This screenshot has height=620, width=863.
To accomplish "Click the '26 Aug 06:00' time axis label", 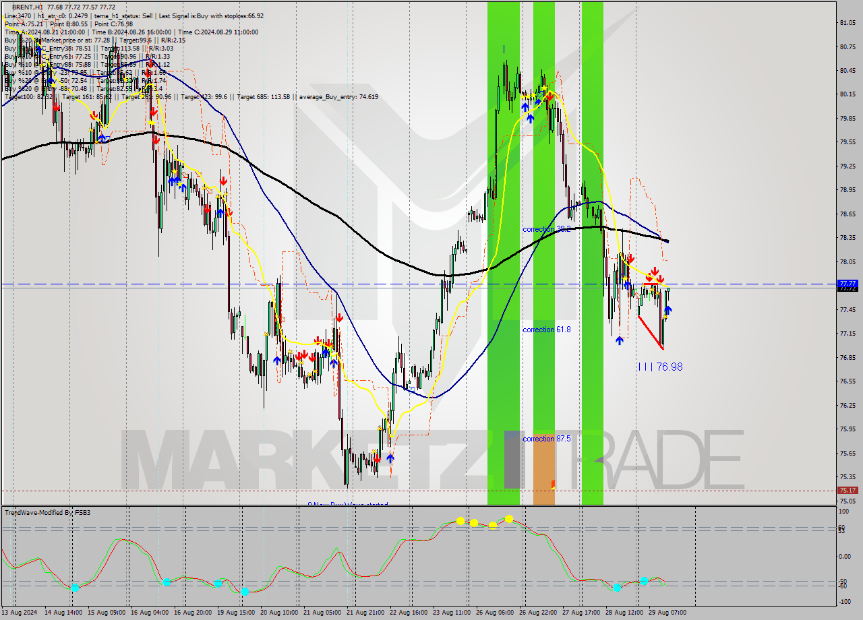I will point(496,613).
